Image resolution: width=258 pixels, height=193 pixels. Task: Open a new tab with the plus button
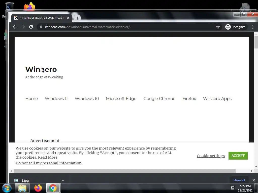77,18
